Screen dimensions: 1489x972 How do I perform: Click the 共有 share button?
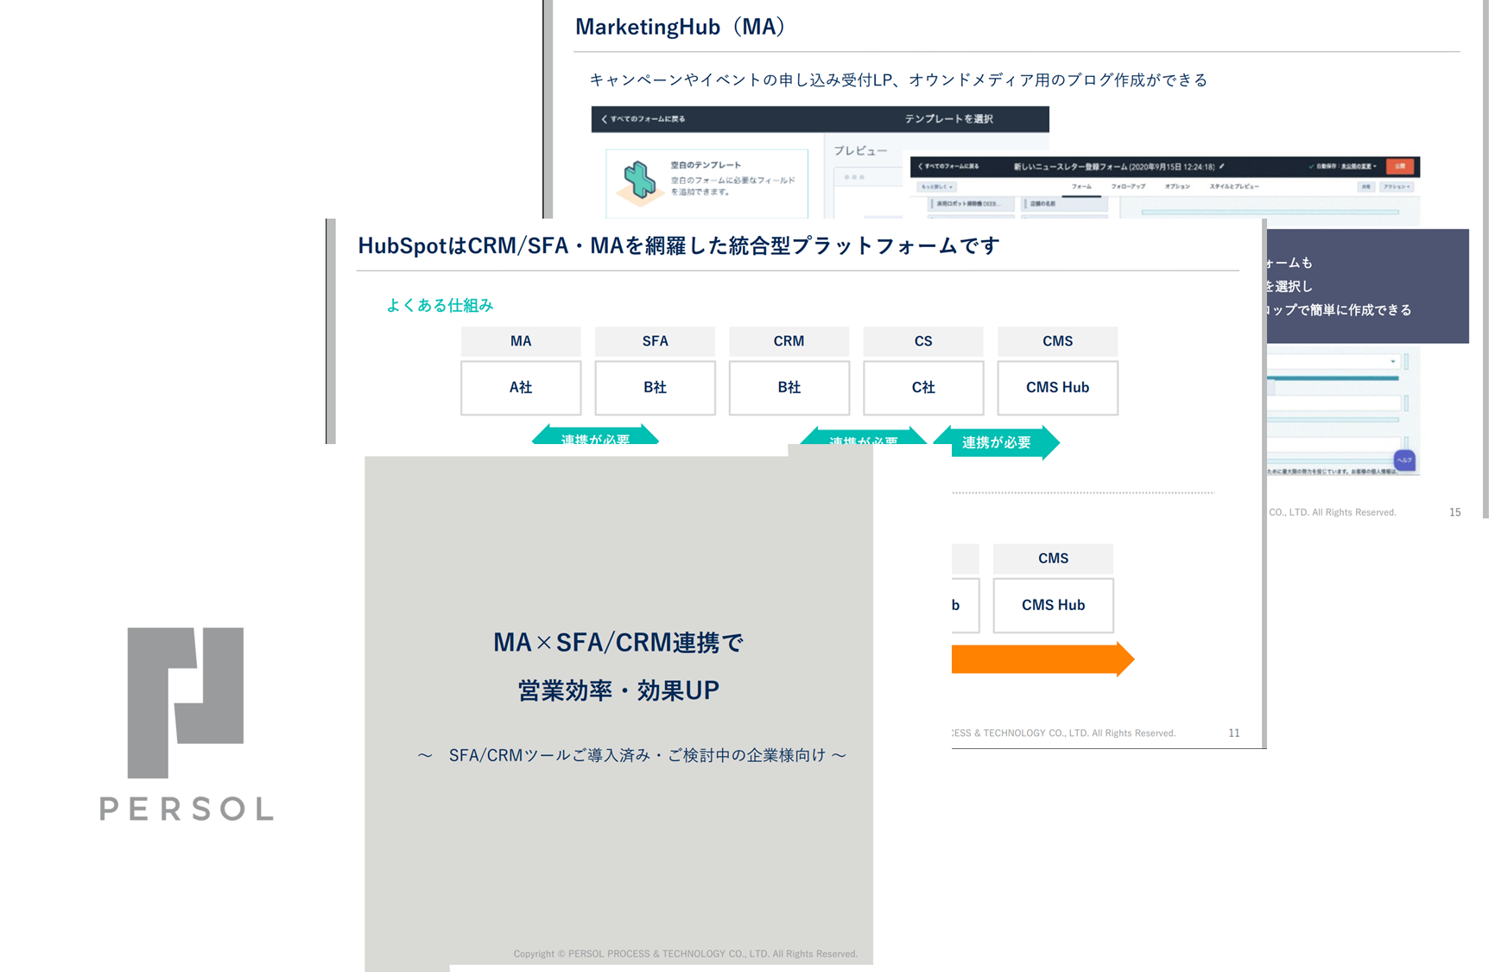coord(1367,187)
